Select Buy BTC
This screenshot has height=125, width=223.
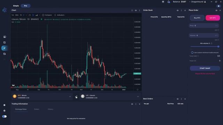pos(197,18)
